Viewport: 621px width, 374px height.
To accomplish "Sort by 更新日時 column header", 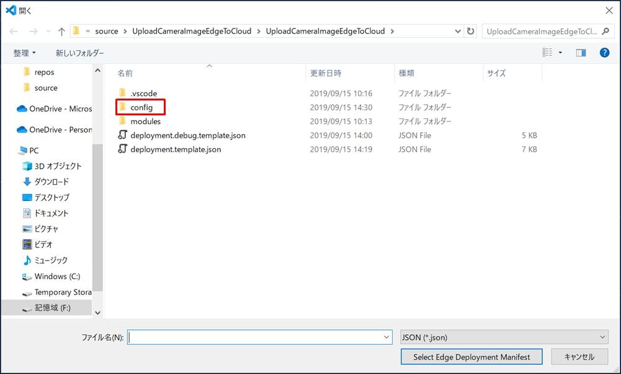I will click(x=326, y=73).
